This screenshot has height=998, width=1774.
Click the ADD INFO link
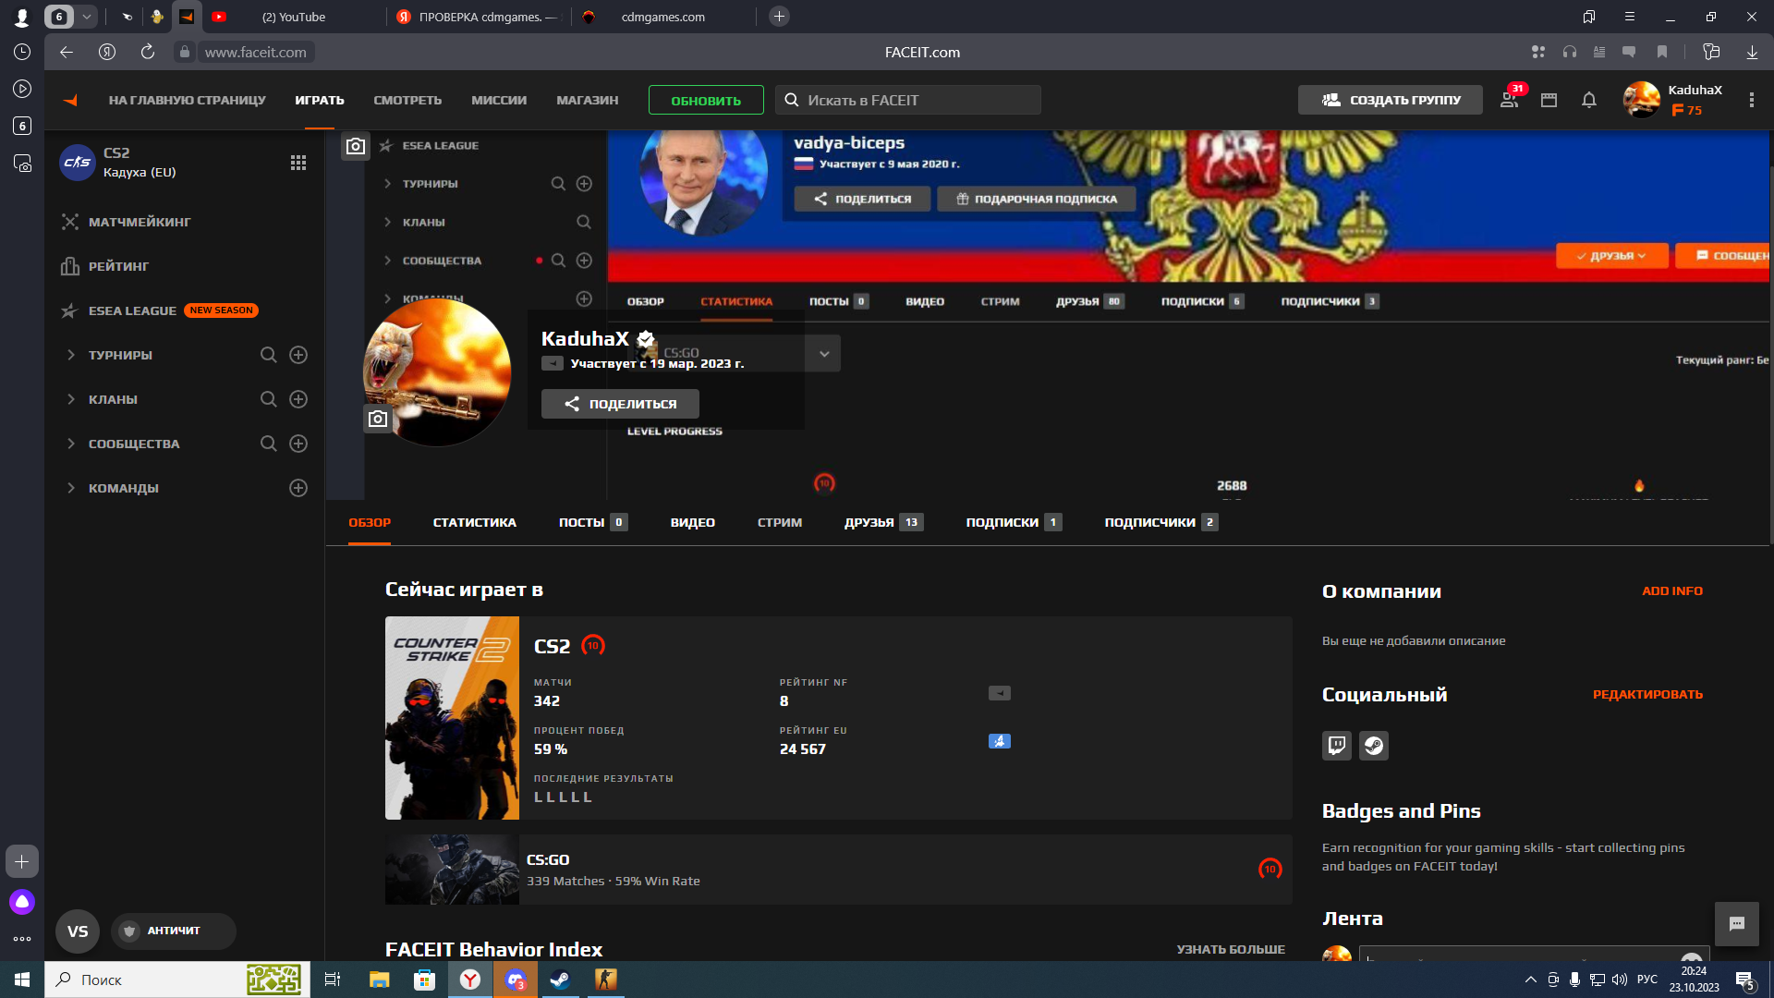[x=1672, y=591]
